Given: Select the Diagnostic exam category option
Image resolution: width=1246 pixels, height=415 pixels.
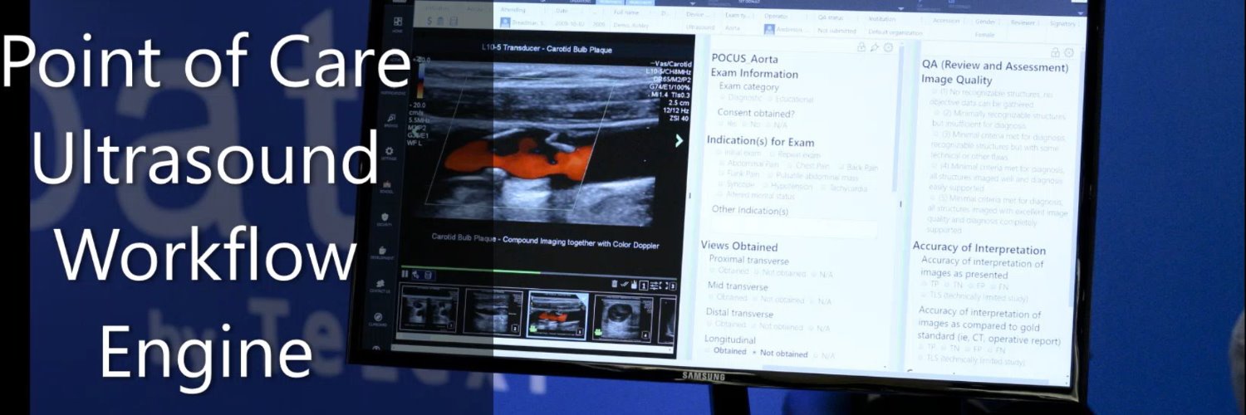Looking at the screenshot, I should [x=743, y=99].
